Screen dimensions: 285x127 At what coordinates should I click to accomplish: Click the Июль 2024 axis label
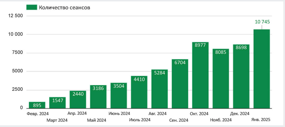140,120
